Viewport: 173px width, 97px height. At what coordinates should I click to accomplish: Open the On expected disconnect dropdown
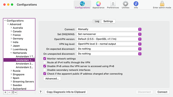(109, 49)
